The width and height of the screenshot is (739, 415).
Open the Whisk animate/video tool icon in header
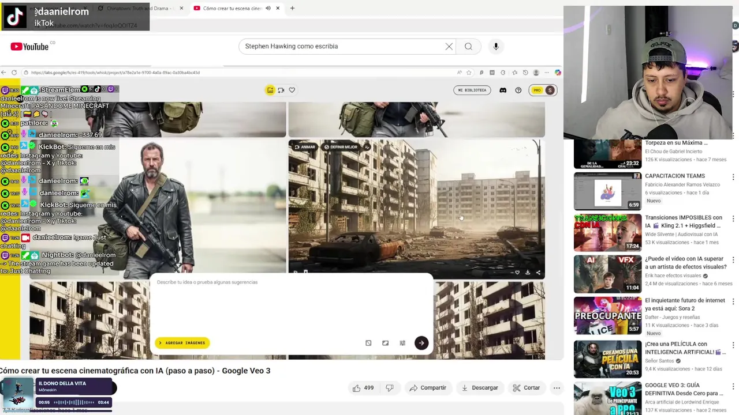click(x=281, y=90)
